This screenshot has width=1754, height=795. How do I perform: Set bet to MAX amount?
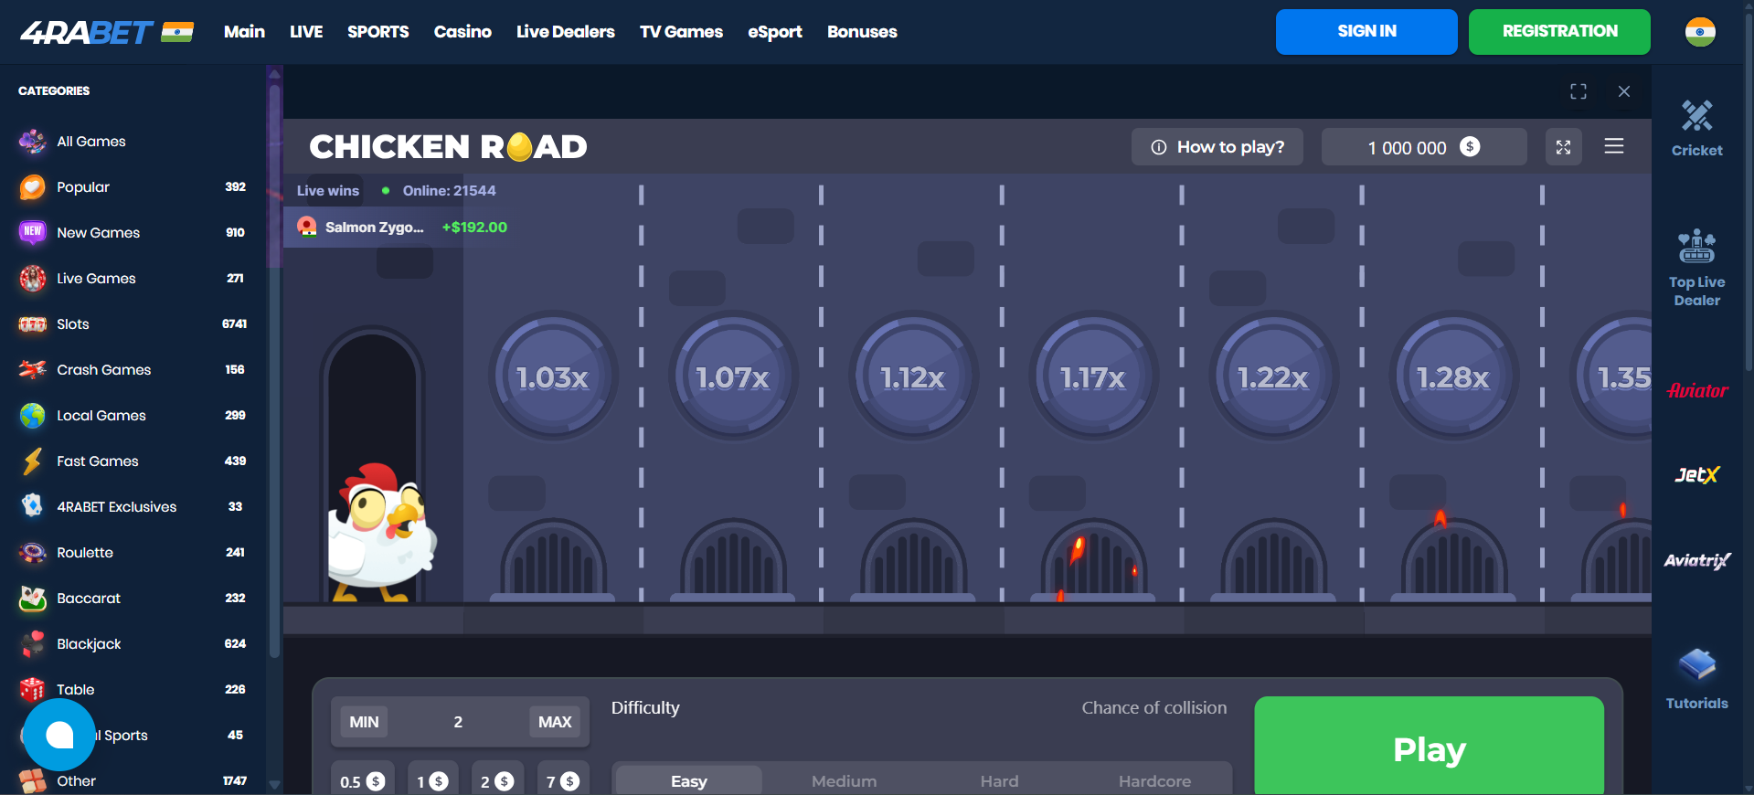[554, 722]
